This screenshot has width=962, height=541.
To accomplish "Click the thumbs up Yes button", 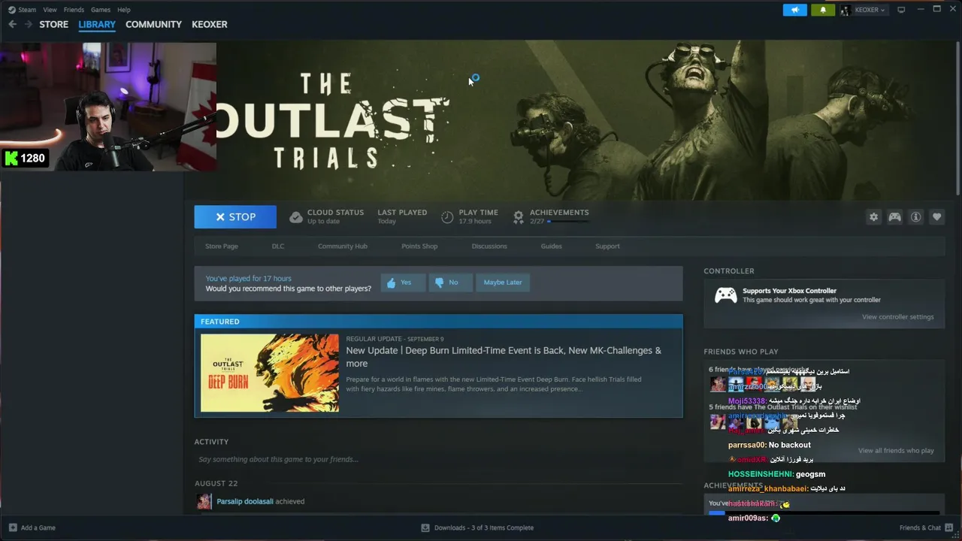I will click(x=403, y=283).
